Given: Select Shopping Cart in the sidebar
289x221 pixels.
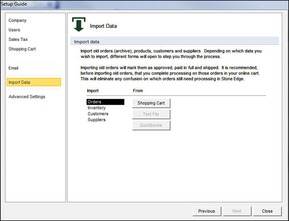Looking at the screenshot, I should [22, 49].
